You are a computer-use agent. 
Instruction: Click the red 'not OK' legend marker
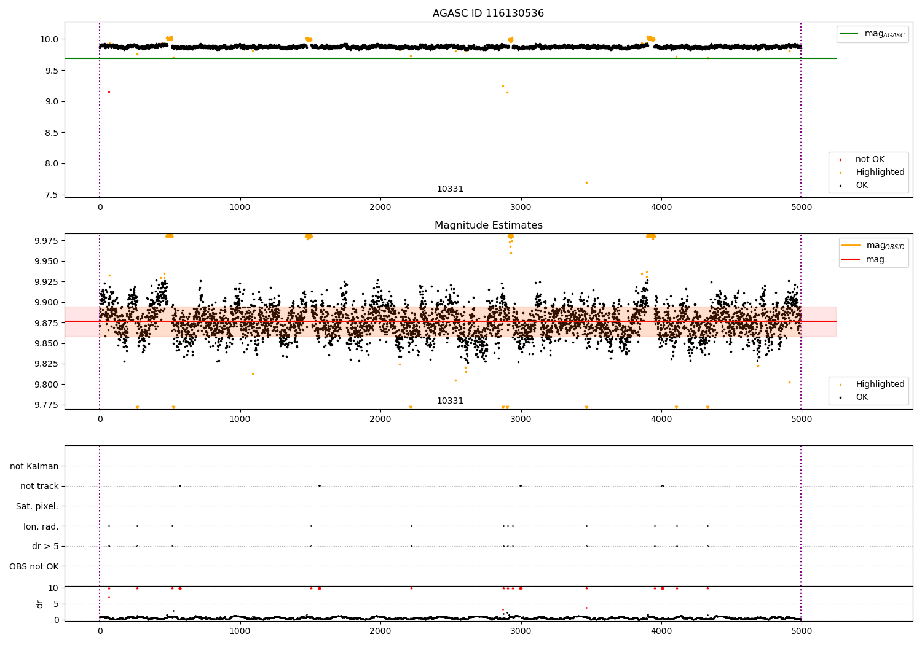pyautogui.click(x=840, y=160)
